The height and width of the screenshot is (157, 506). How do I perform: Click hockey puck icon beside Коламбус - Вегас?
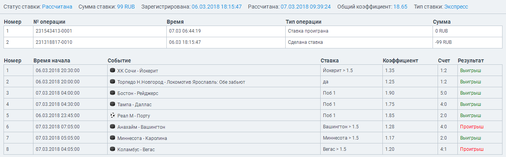click(113, 149)
